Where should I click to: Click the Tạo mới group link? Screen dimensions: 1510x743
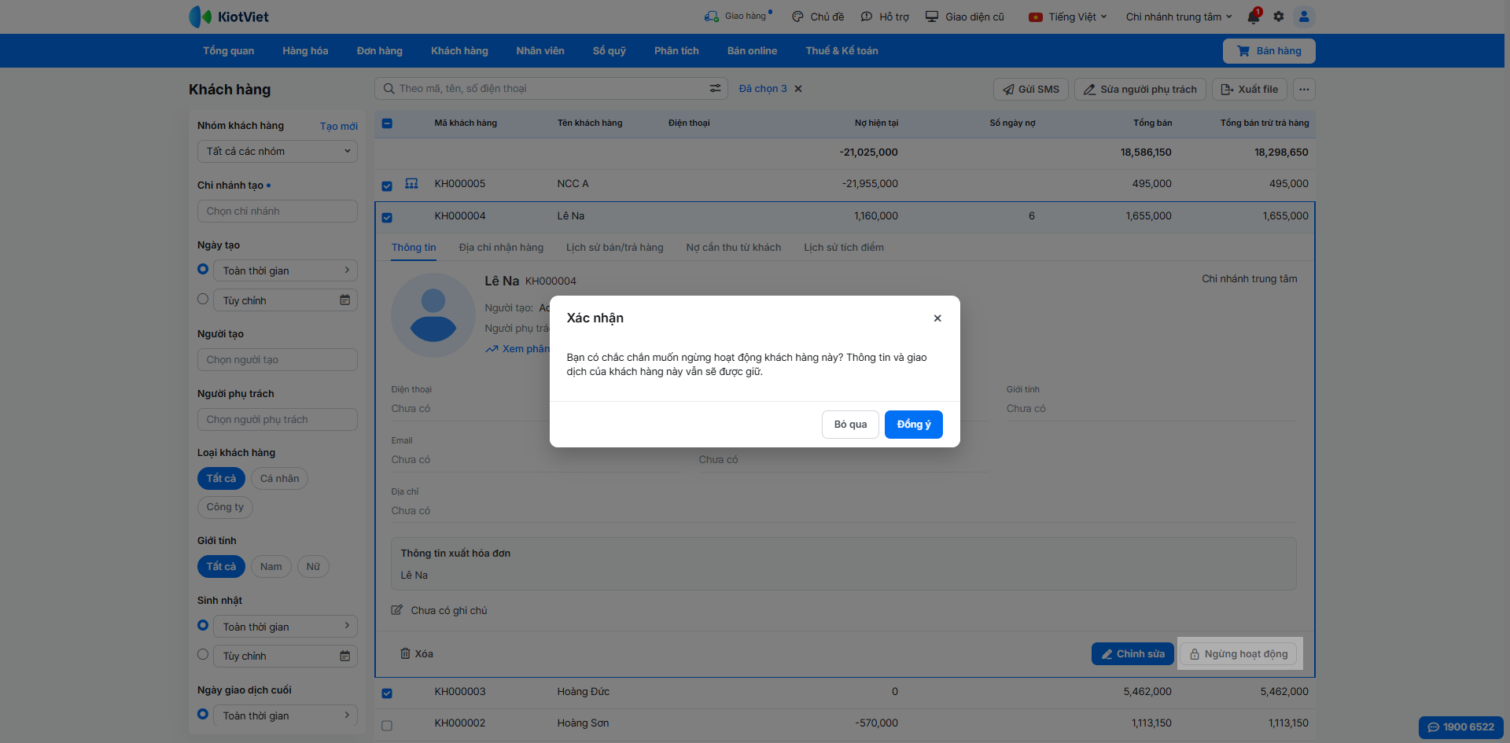pyautogui.click(x=339, y=126)
